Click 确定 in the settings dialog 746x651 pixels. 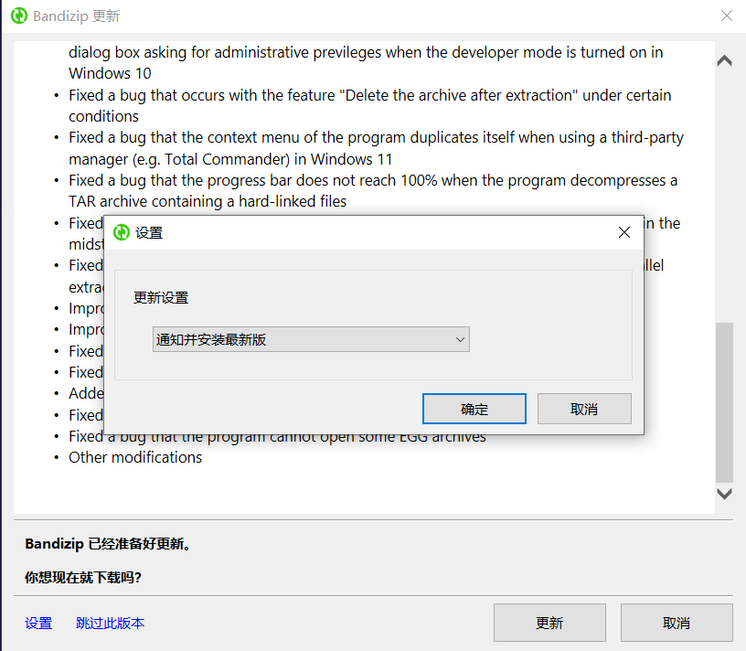tap(474, 409)
